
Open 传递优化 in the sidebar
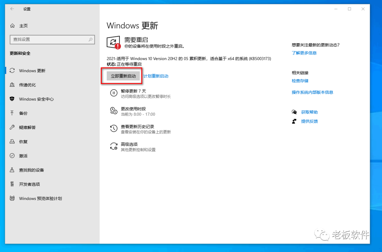click(x=52, y=85)
